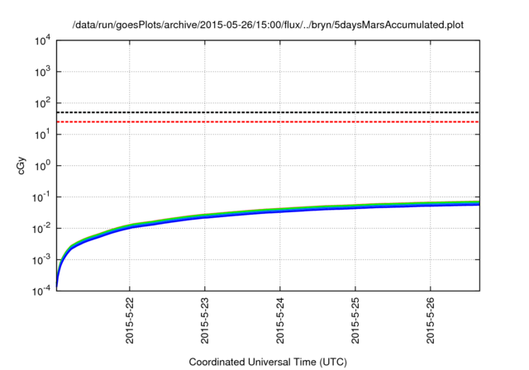Click the 10^-4 y-axis tick label
The height and width of the screenshot is (370, 529).
(x=41, y=291)
